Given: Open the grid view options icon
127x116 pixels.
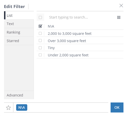Looking at the screenshot, I should 119,17.
